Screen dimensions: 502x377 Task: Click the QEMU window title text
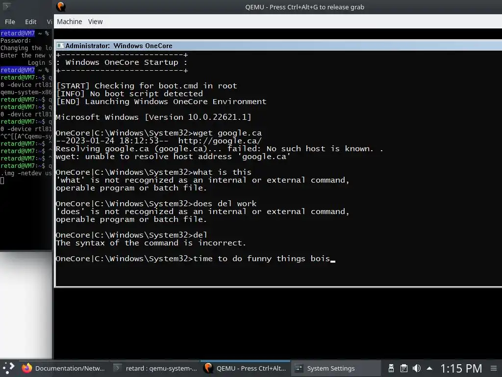coord(304,7)
